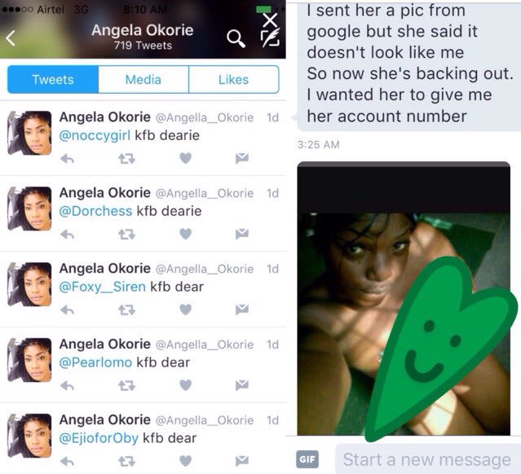This screenshot has width=521, height=474.
Task: Like the @noccygirl kfb dearie tweet
Action: tap(185, 158)
